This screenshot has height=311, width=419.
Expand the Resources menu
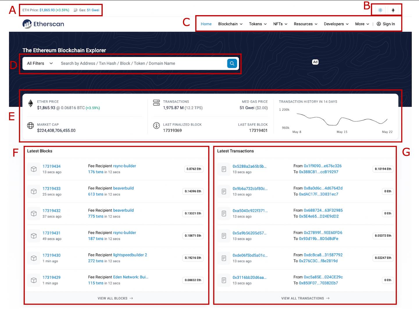(x=306, y=24)
